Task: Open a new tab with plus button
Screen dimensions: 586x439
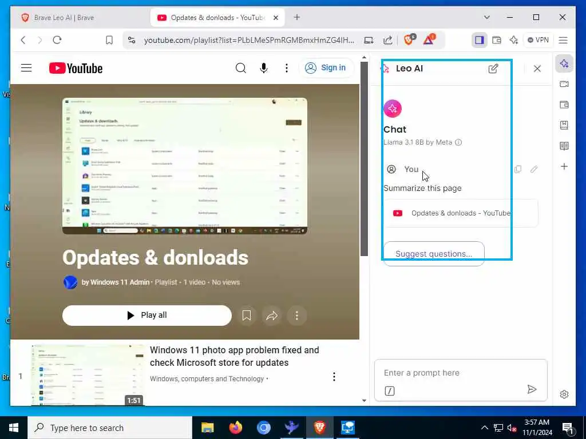Action: click(297, 17)
